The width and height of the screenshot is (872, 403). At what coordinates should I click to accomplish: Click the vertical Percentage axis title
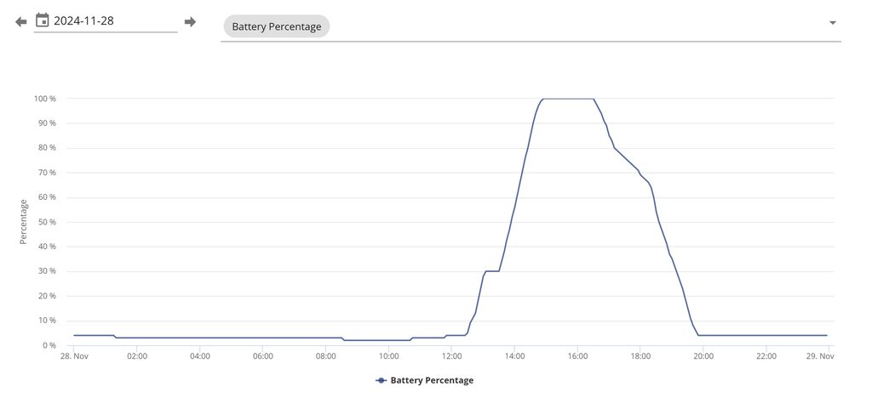(x=24, y=222)
